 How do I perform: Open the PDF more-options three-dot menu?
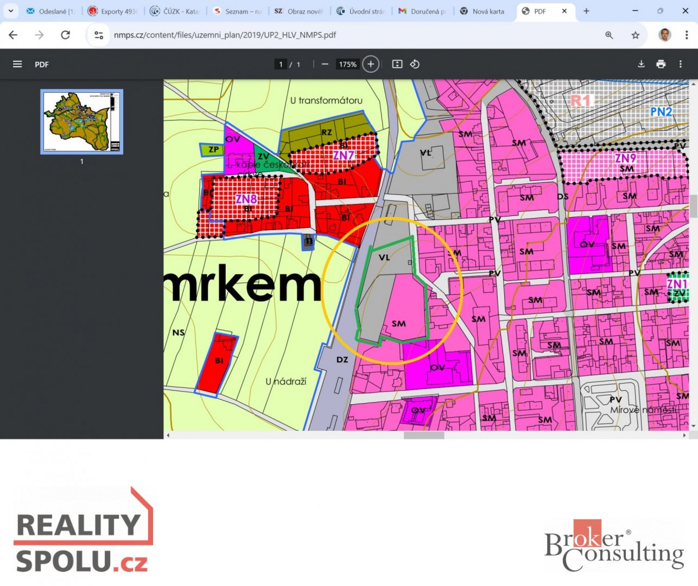(x=681, y=64)
